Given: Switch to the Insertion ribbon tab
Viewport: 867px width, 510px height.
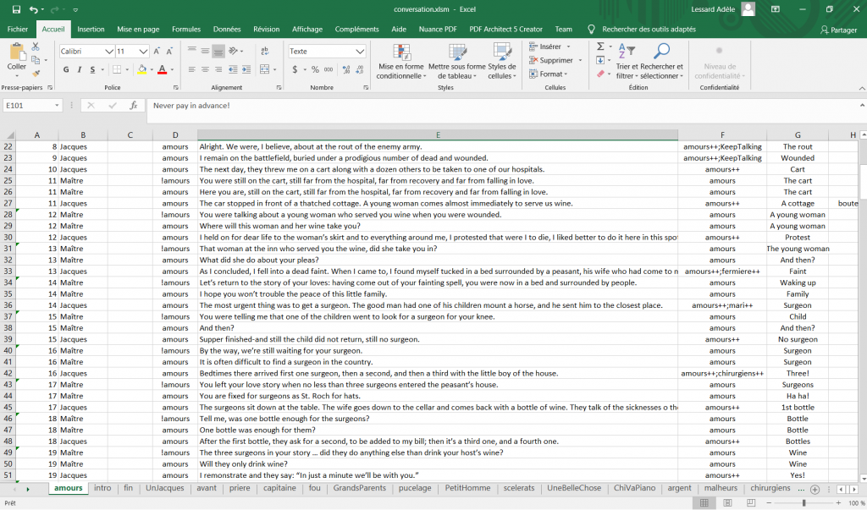Looking at the screenshot, I should click(91, 30).
